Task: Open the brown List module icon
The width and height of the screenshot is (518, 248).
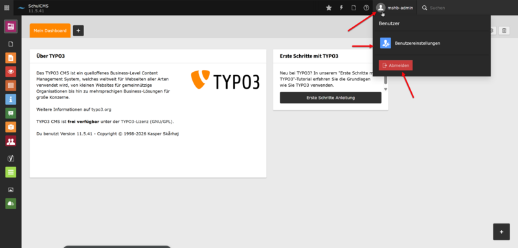Action: tap(10, 85)
